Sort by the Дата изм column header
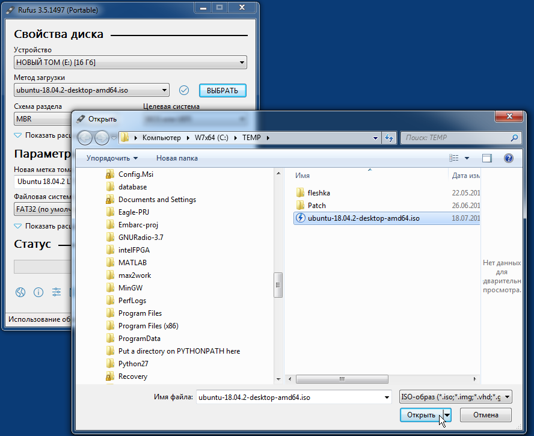This screenshot has height=436, width=534. [465, 176]
